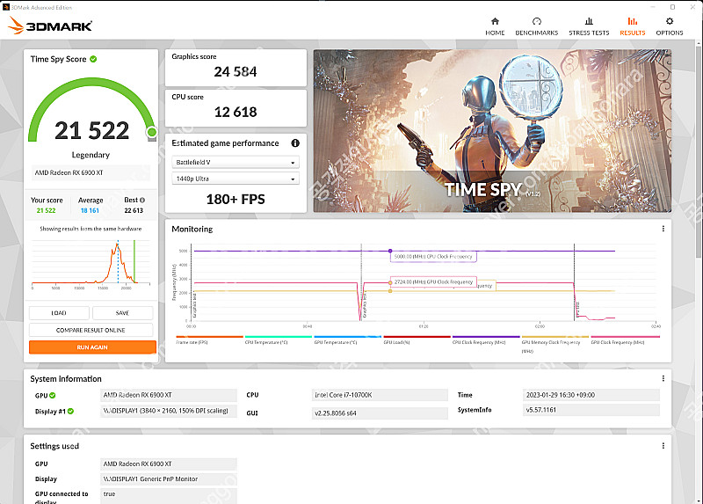Open the 1440p Ultra resolution dropdown

point(236,179)
